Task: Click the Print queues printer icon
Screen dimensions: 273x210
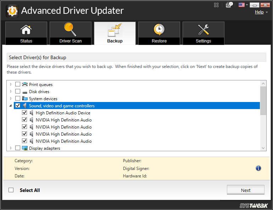Action: [x=25, y=85]
